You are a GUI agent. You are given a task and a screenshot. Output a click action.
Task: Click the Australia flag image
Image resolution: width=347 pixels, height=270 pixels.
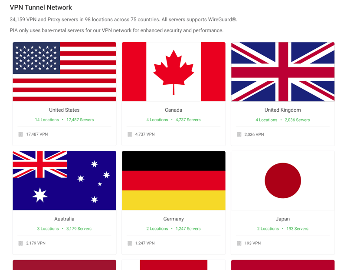(x=64, y=180)
